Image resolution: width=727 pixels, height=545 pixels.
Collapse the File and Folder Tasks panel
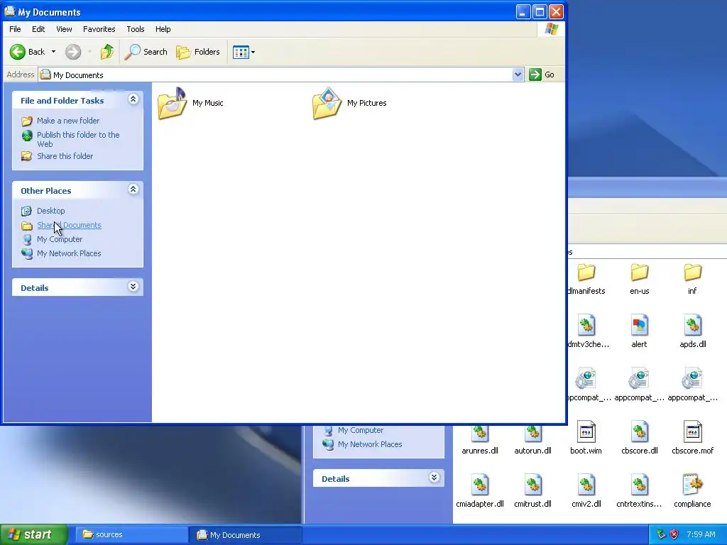point(133,99)
